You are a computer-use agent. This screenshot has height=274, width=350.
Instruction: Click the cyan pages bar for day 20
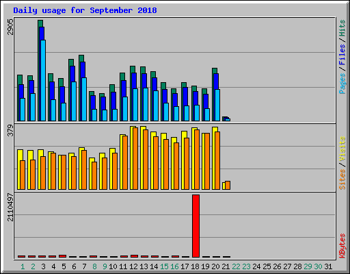[x=217, y=105]
